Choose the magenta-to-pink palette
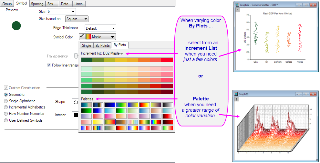This screenshot has width=320, height=163. [109, 116]
